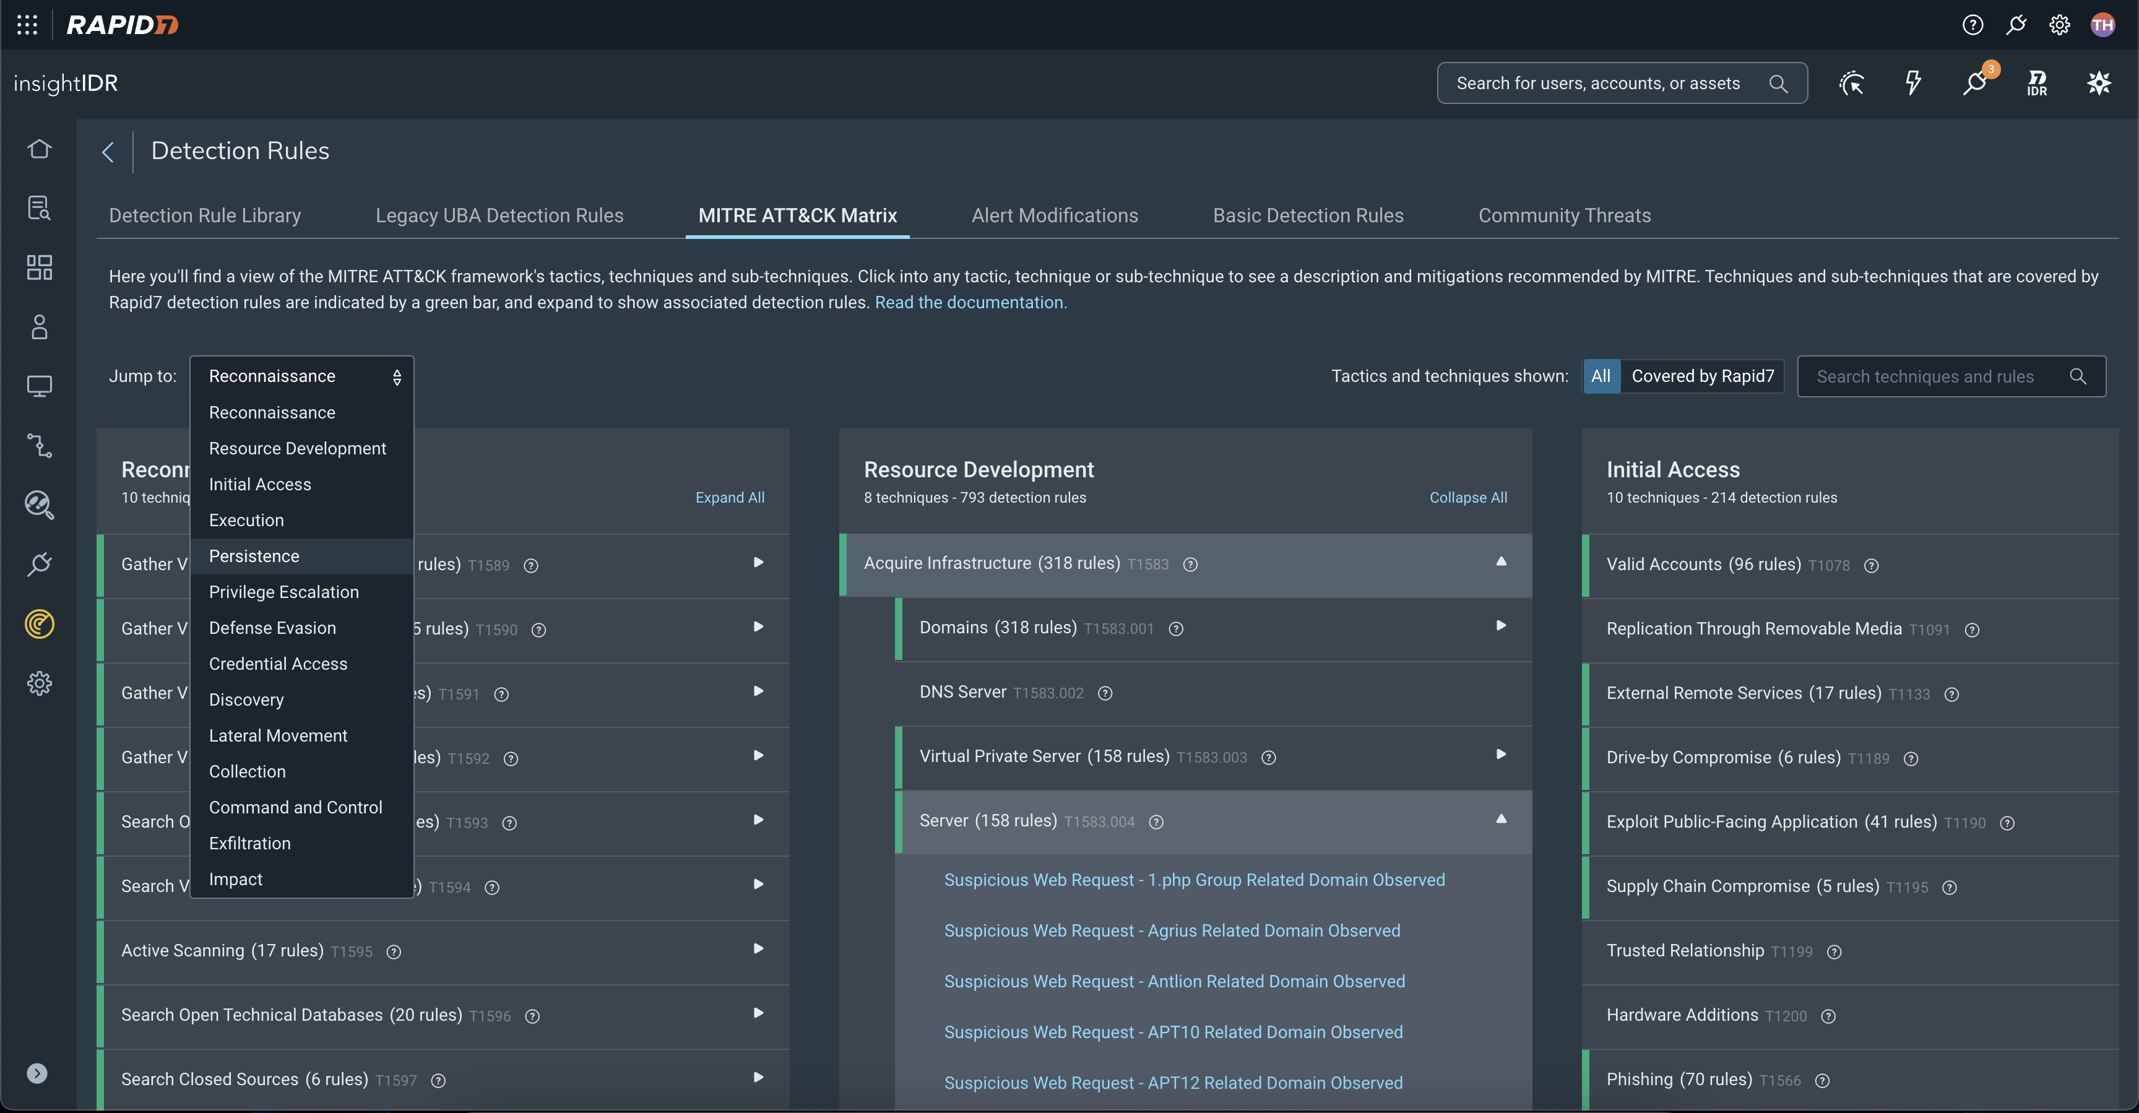Image resolution: width=2139 pixels, height=1113 pixels.
Task: Switch to Alert Modifications tab
Action: [x=1055, y=215]
